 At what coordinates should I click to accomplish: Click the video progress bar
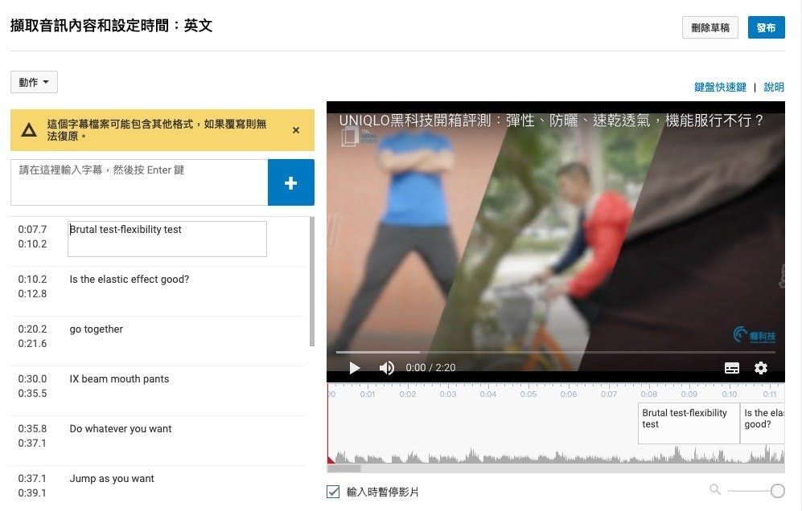(x=556, y=352)
